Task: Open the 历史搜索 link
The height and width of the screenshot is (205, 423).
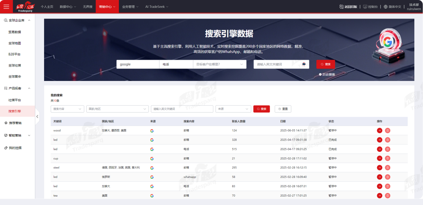Action: click(327, 75)
